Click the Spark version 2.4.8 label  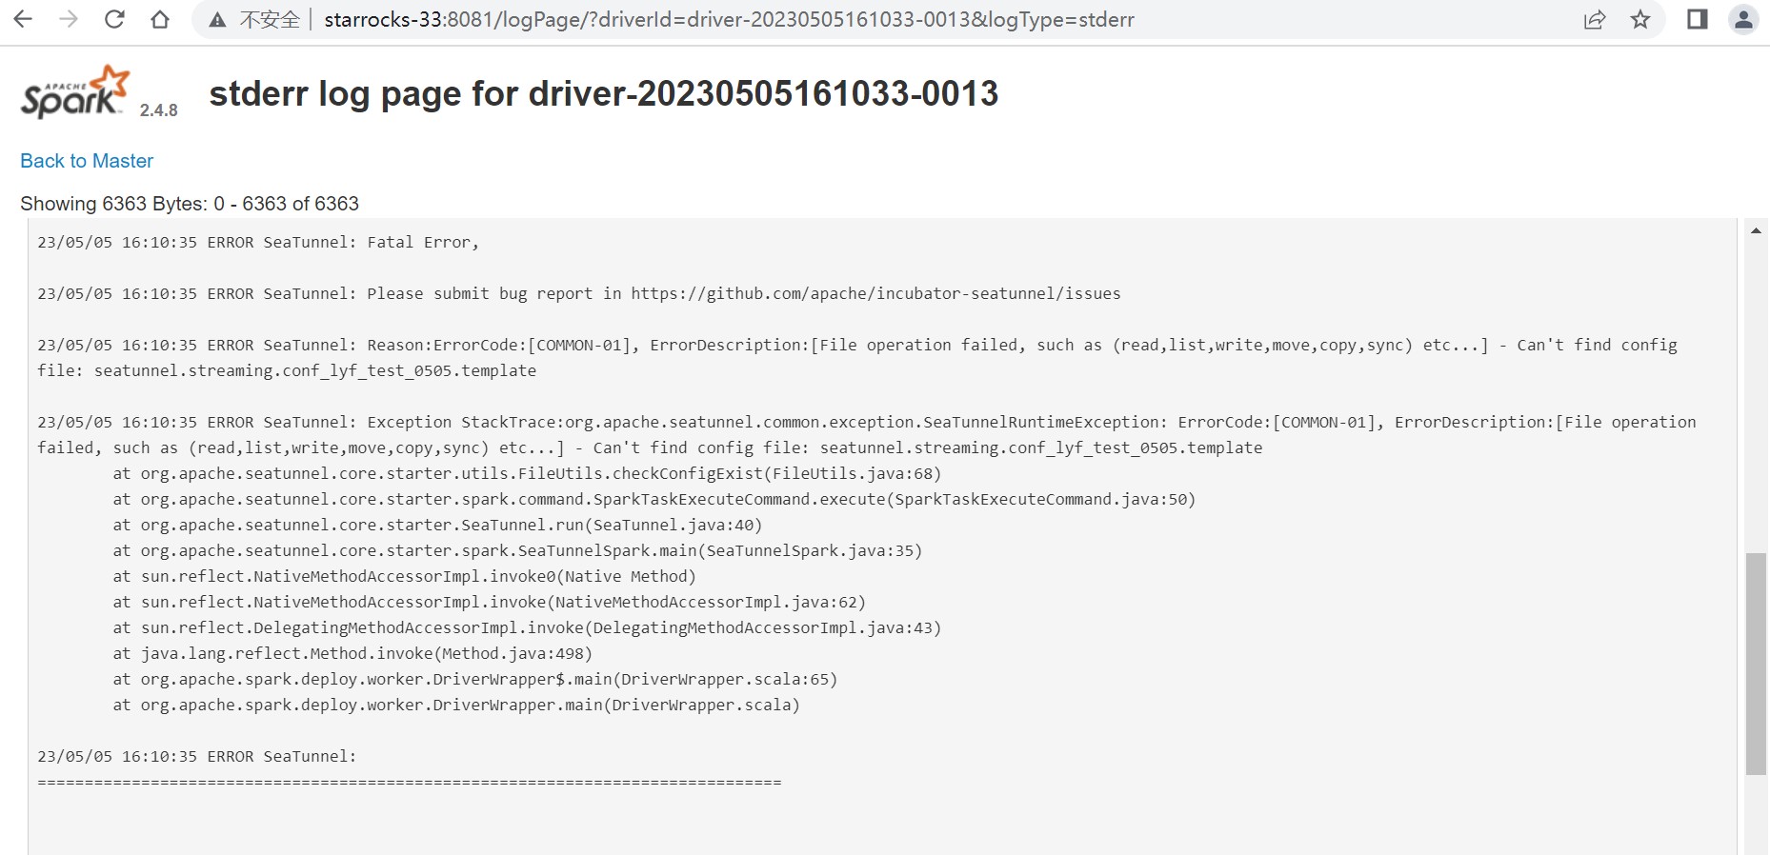158,110
